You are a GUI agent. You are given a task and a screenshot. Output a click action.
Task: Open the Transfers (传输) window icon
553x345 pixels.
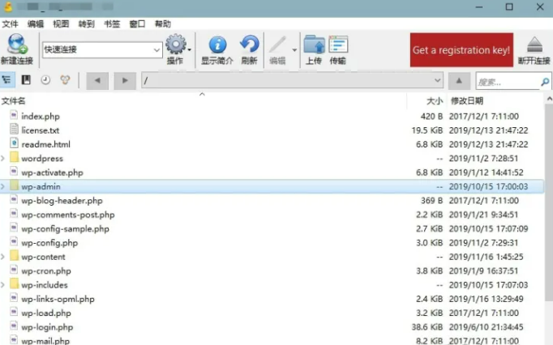[338, 45]
